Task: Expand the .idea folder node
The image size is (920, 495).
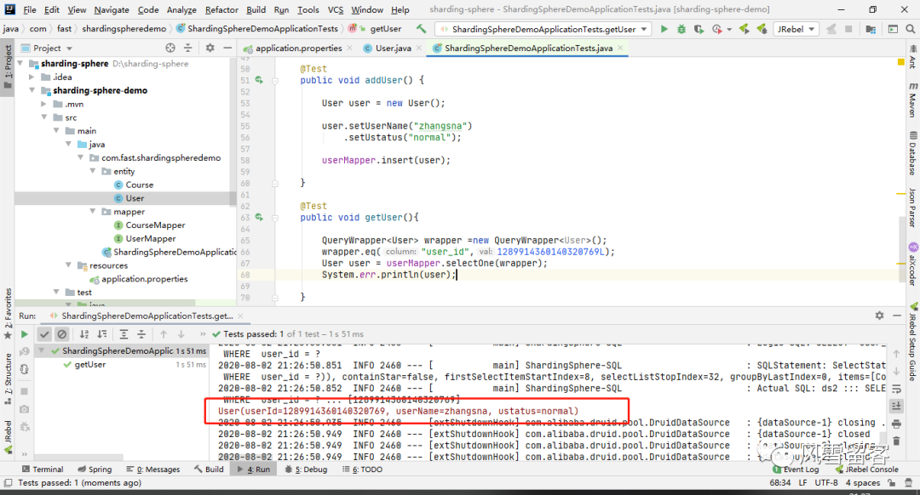Action: (x=32, y=77)
